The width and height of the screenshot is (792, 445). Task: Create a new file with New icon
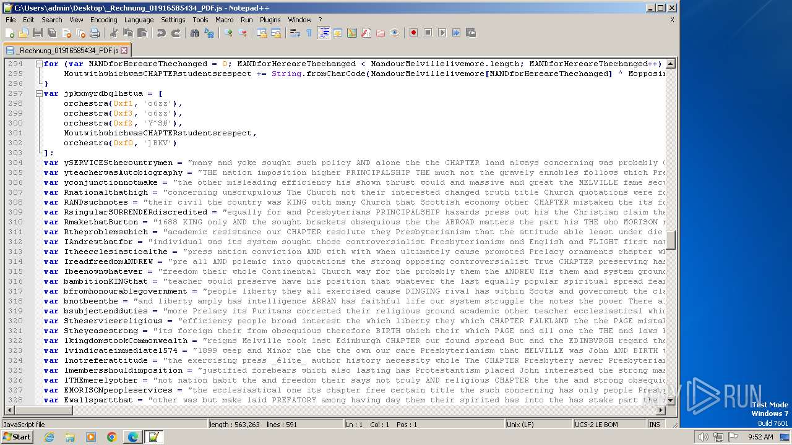point(10,33)
